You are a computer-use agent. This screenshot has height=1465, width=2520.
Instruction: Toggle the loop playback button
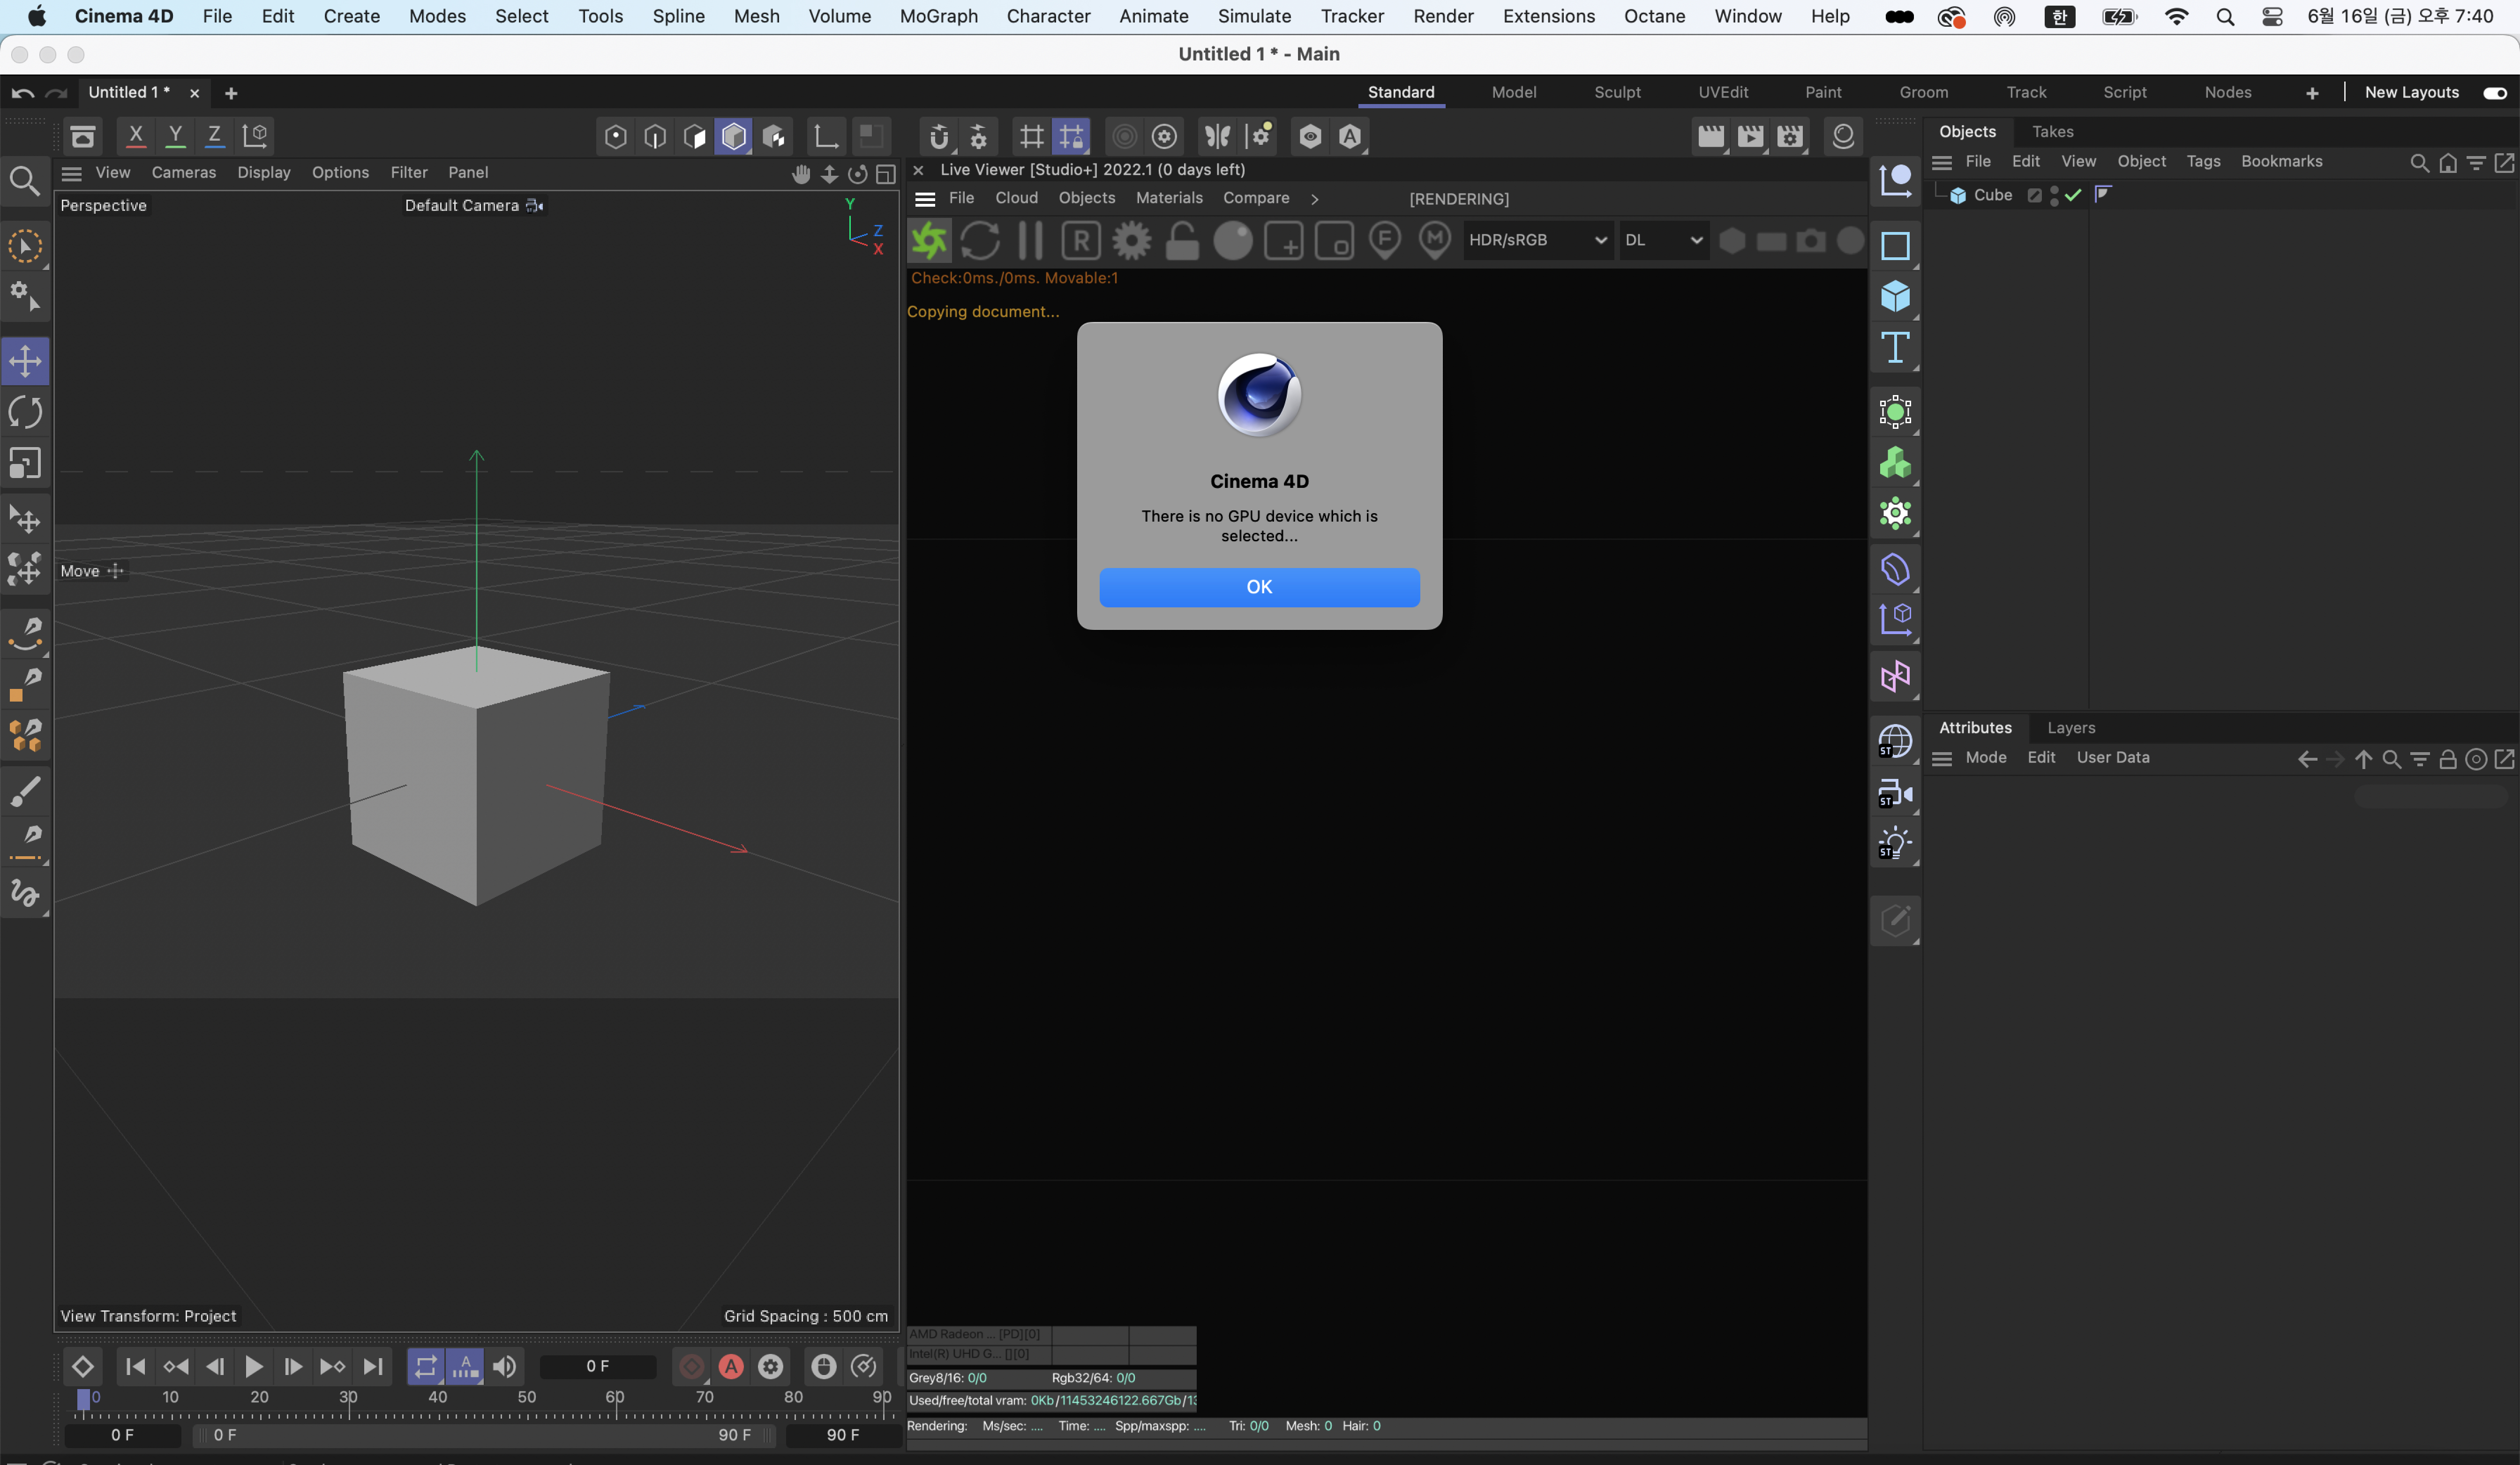tap(425, 1366)
